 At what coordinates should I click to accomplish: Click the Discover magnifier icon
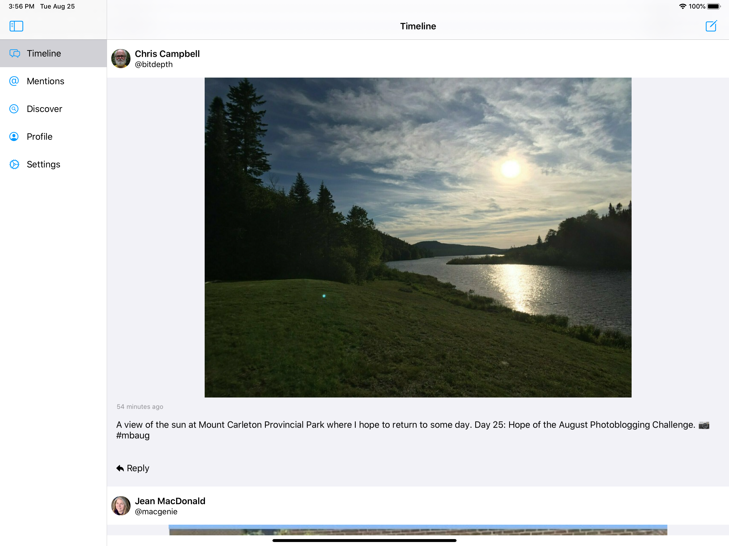click(x=14, y=109)
